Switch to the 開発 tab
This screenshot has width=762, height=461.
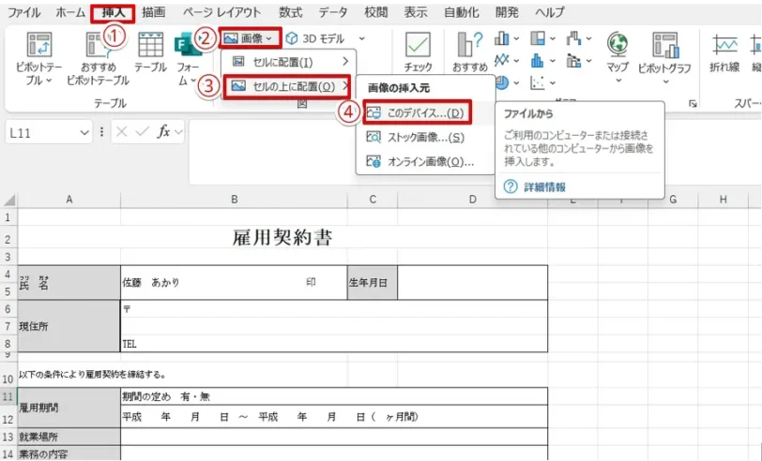(x=507, y=12)
